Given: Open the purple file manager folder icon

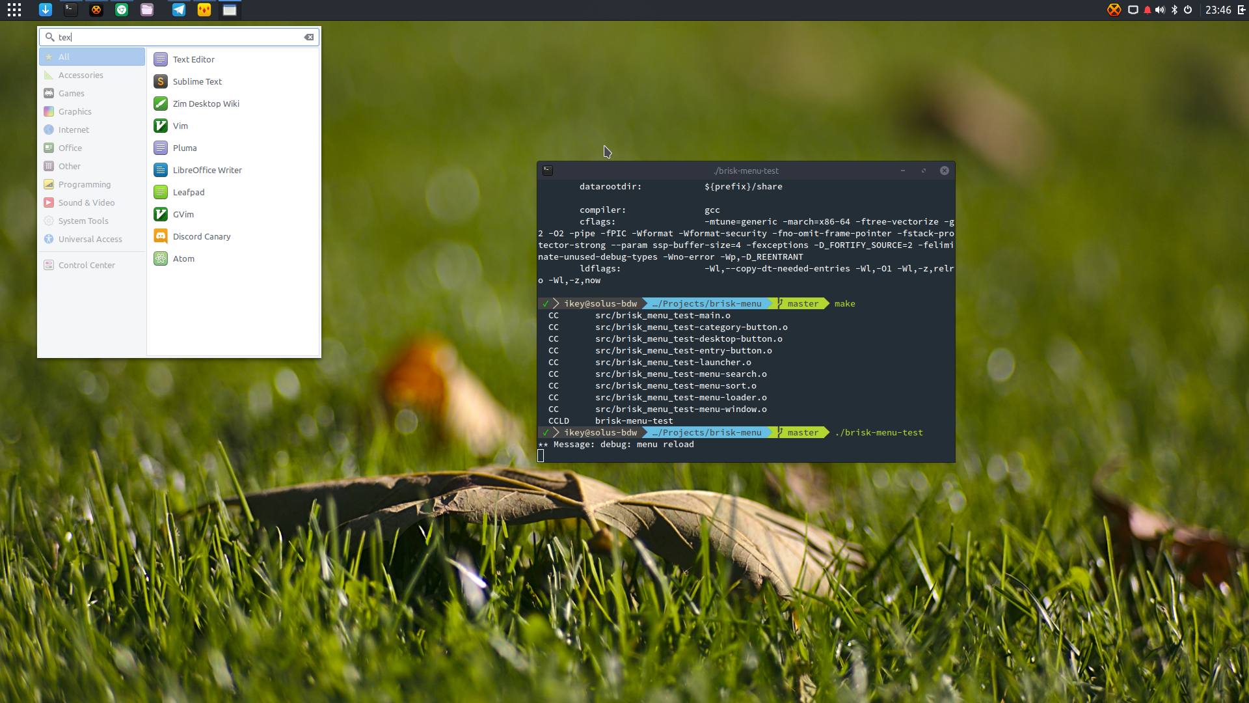Looking at the screenshot, I should coord(147,10).
